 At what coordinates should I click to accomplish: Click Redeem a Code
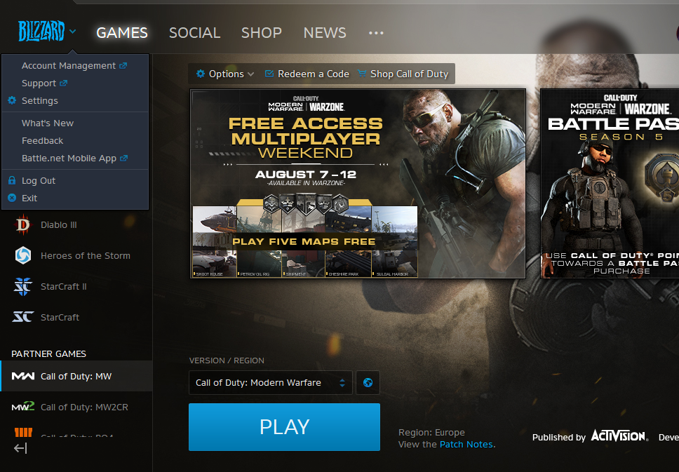314,74
